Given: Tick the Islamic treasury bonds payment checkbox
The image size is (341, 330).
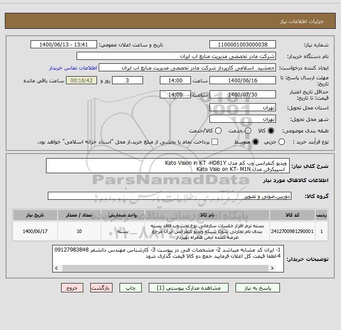Looking at the screenshot, I should click(215, 142).
